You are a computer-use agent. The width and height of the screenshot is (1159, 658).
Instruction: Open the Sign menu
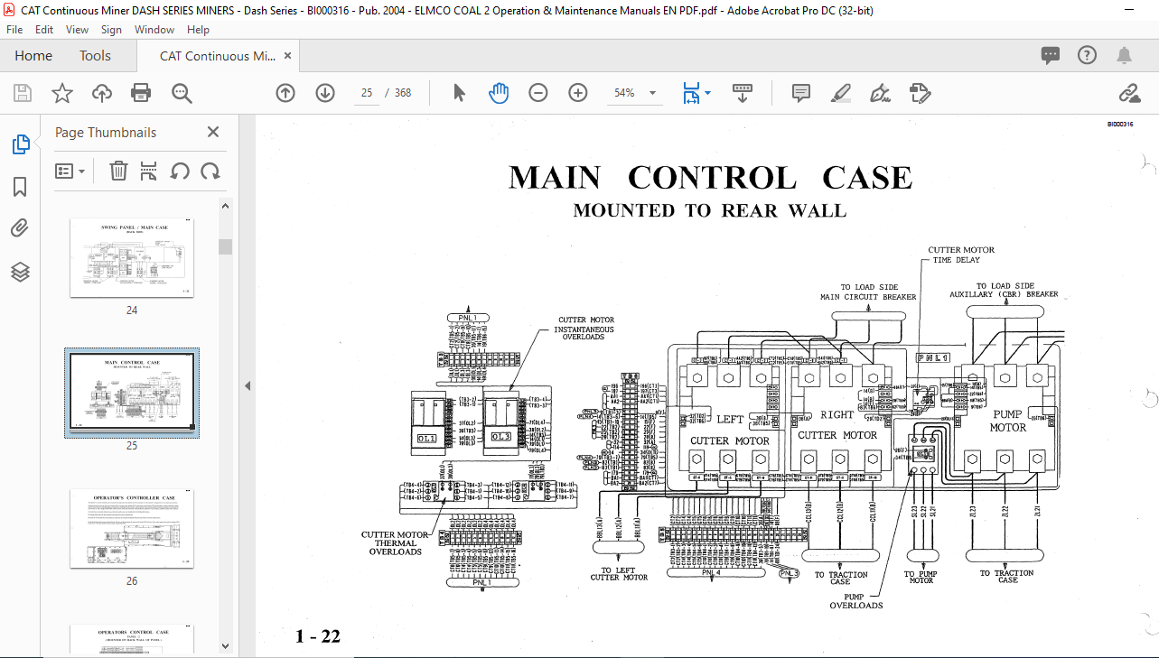pos(111,30)
